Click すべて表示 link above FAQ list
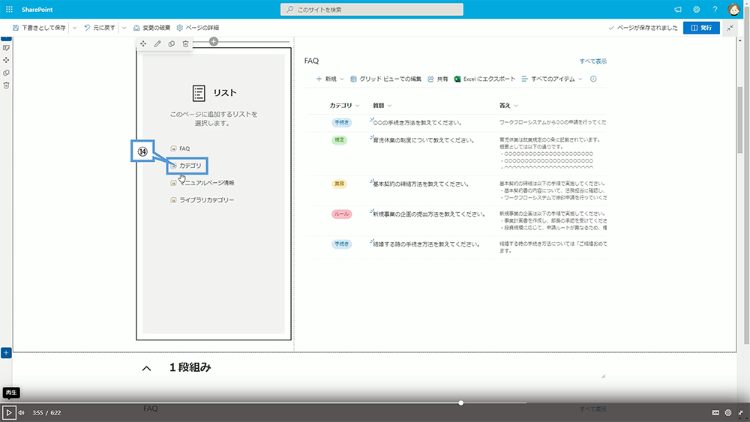 (x=592, y=61)
